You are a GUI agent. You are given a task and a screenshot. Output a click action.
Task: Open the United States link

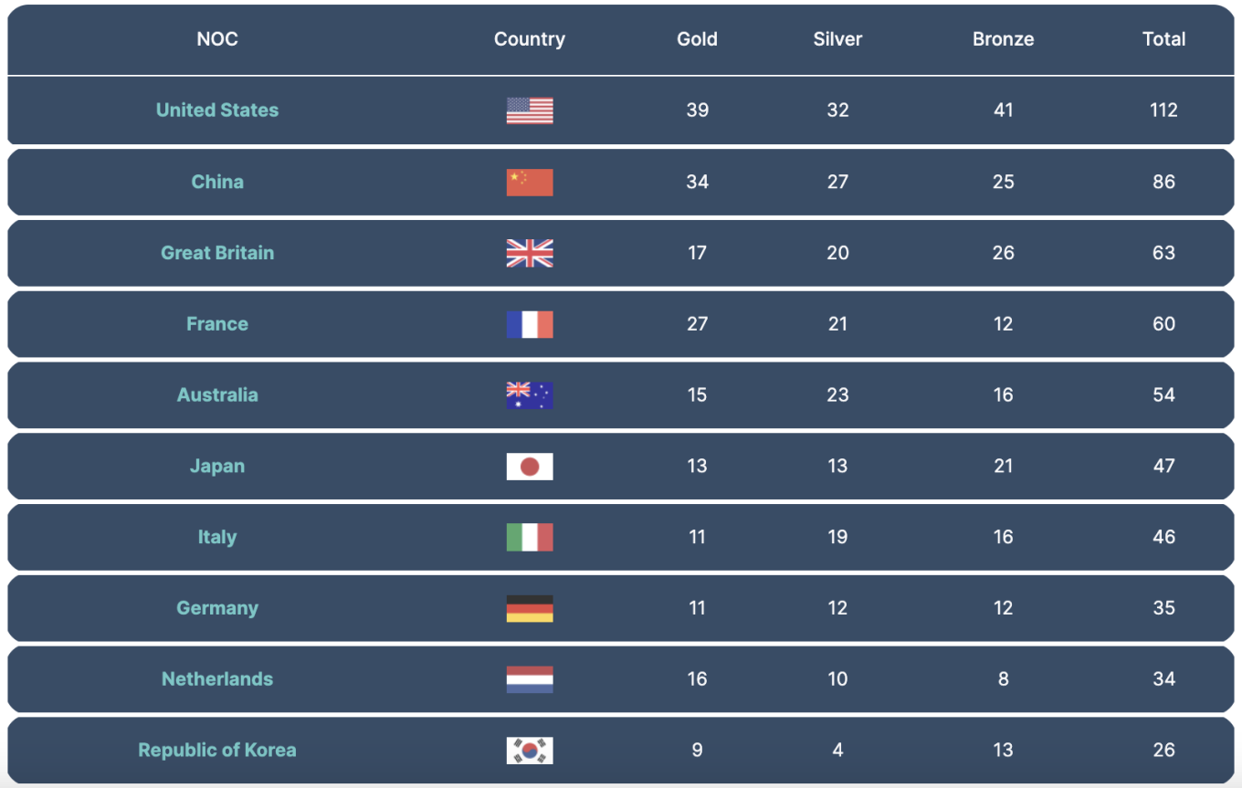(x=217, y=110)
